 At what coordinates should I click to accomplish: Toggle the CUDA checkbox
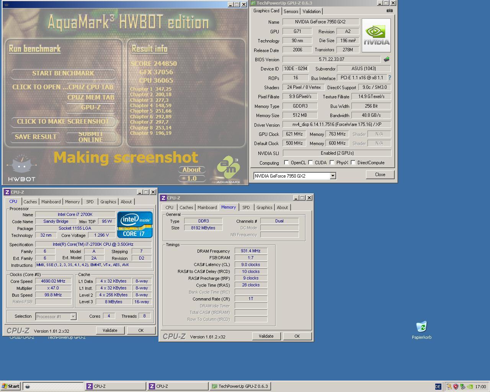[x=310, y=163]
